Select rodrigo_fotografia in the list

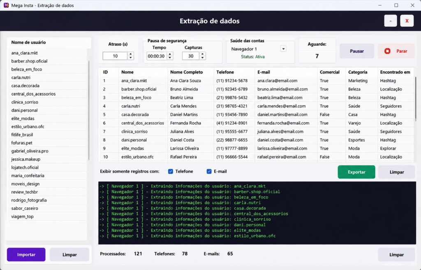pos(48,200)
